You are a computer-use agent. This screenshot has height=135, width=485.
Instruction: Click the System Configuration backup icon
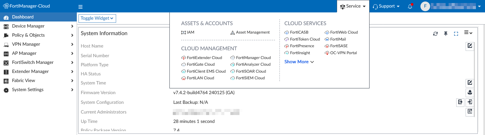click(x=460, y=102)
